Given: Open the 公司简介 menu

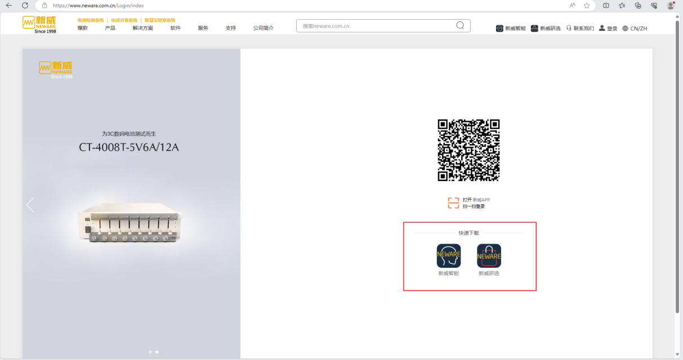Looking at the screenshot, I should click(263, 28).
